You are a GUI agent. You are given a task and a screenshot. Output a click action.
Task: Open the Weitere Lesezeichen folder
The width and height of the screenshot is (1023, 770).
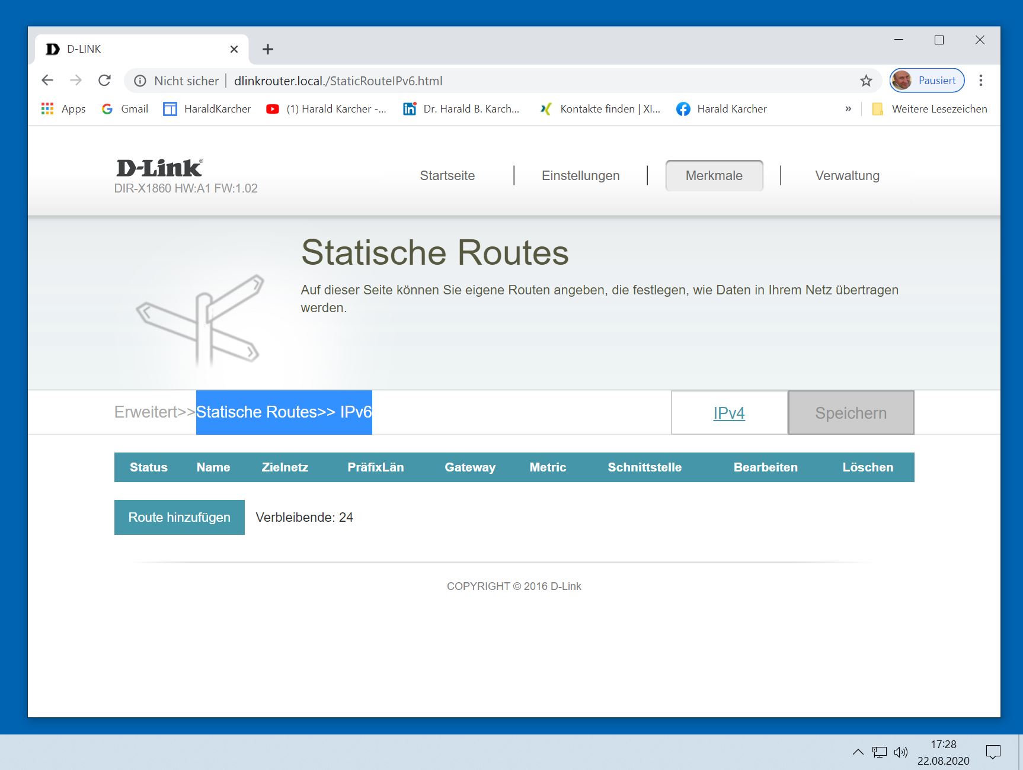click(929, 109)
